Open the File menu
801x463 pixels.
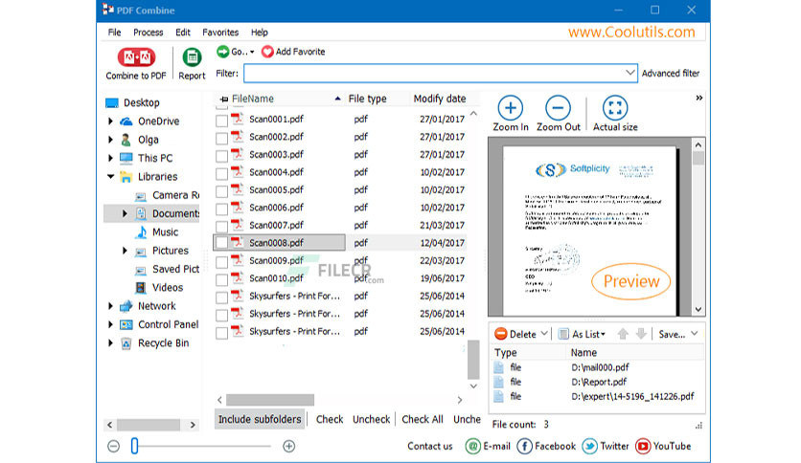(114, 33)
